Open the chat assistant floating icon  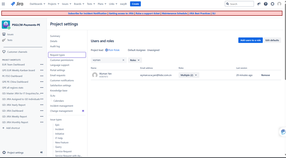click(x=283, y=132)
